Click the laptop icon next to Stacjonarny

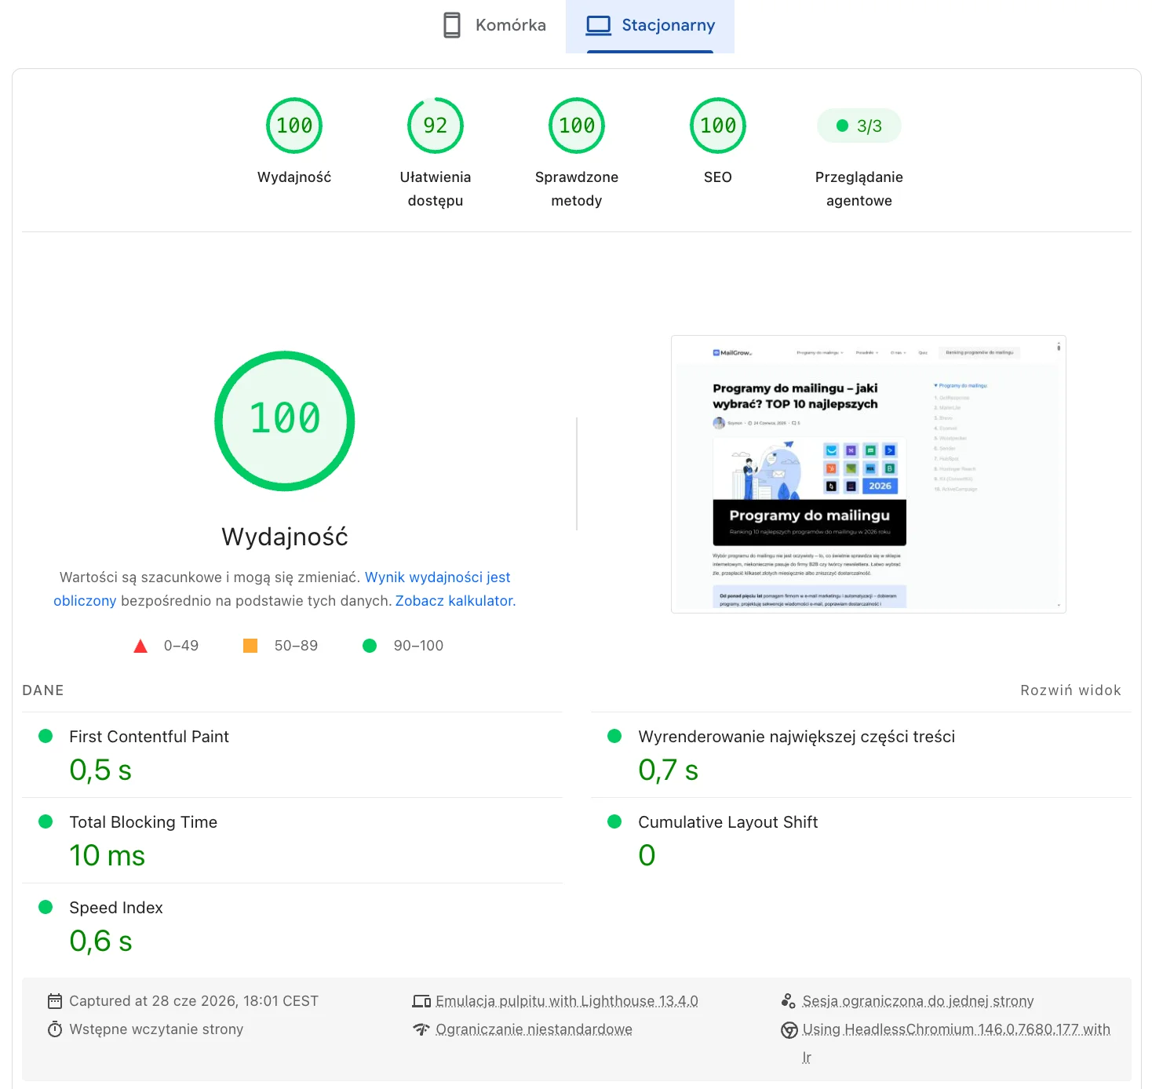coord(599,25)
